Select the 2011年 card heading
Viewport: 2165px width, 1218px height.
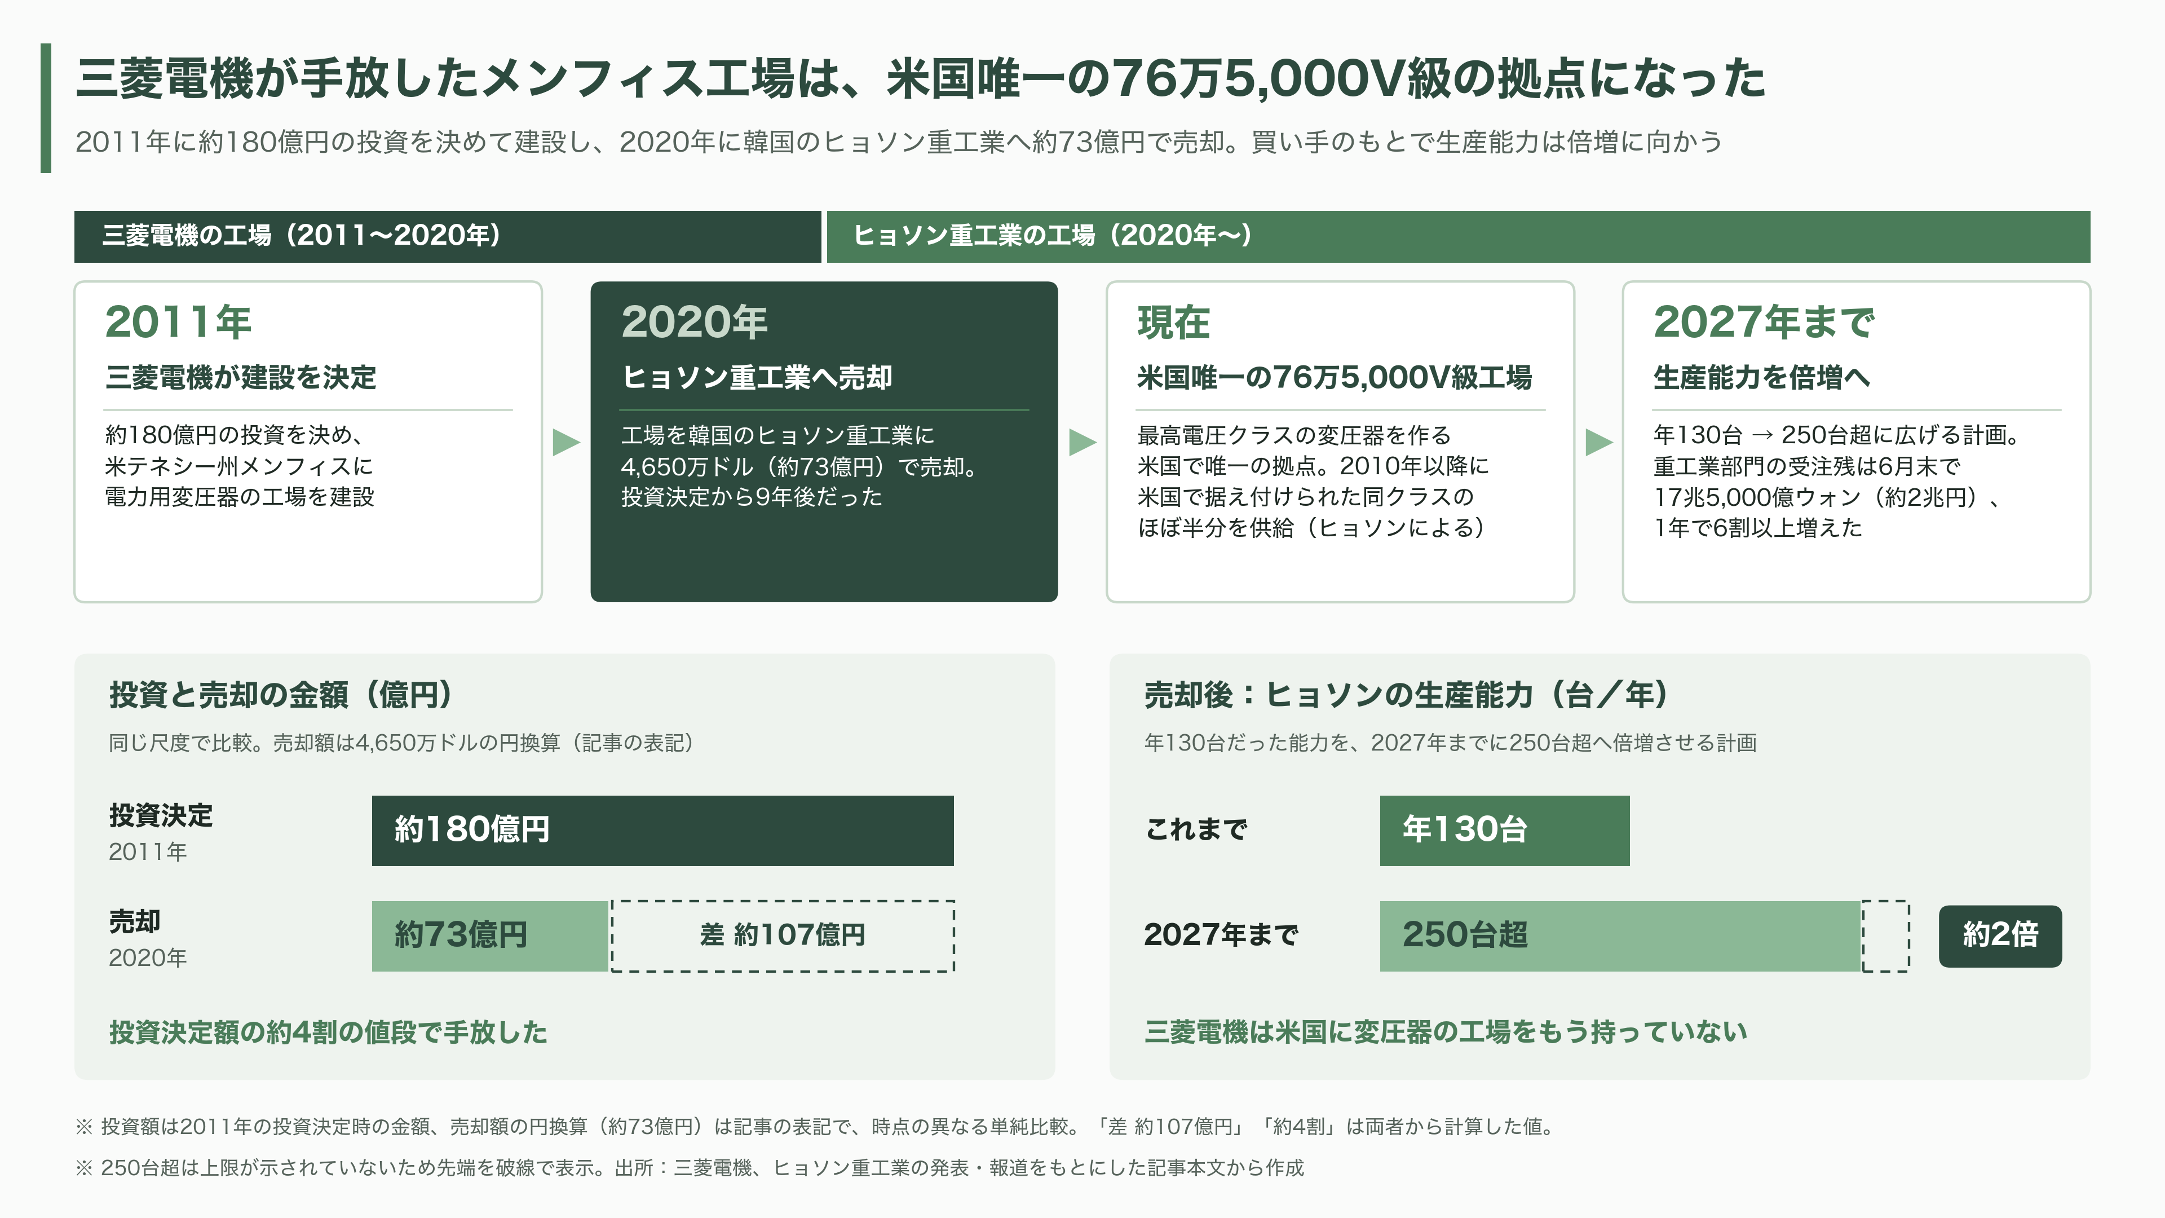pyautogui.click(x=178, y=322)
